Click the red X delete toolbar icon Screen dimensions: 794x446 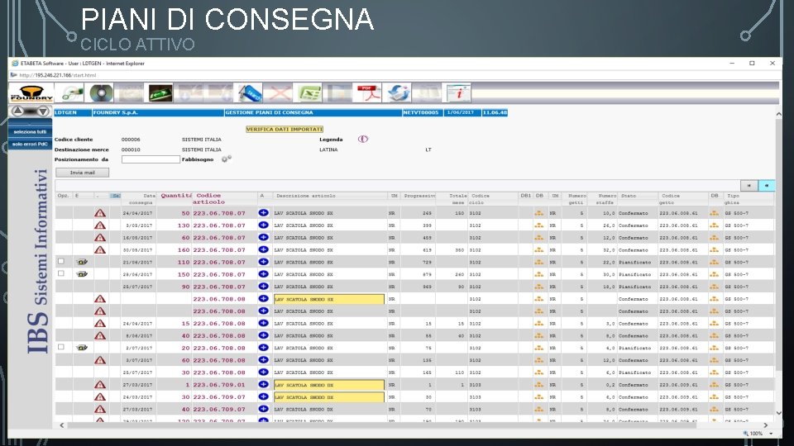279,93
